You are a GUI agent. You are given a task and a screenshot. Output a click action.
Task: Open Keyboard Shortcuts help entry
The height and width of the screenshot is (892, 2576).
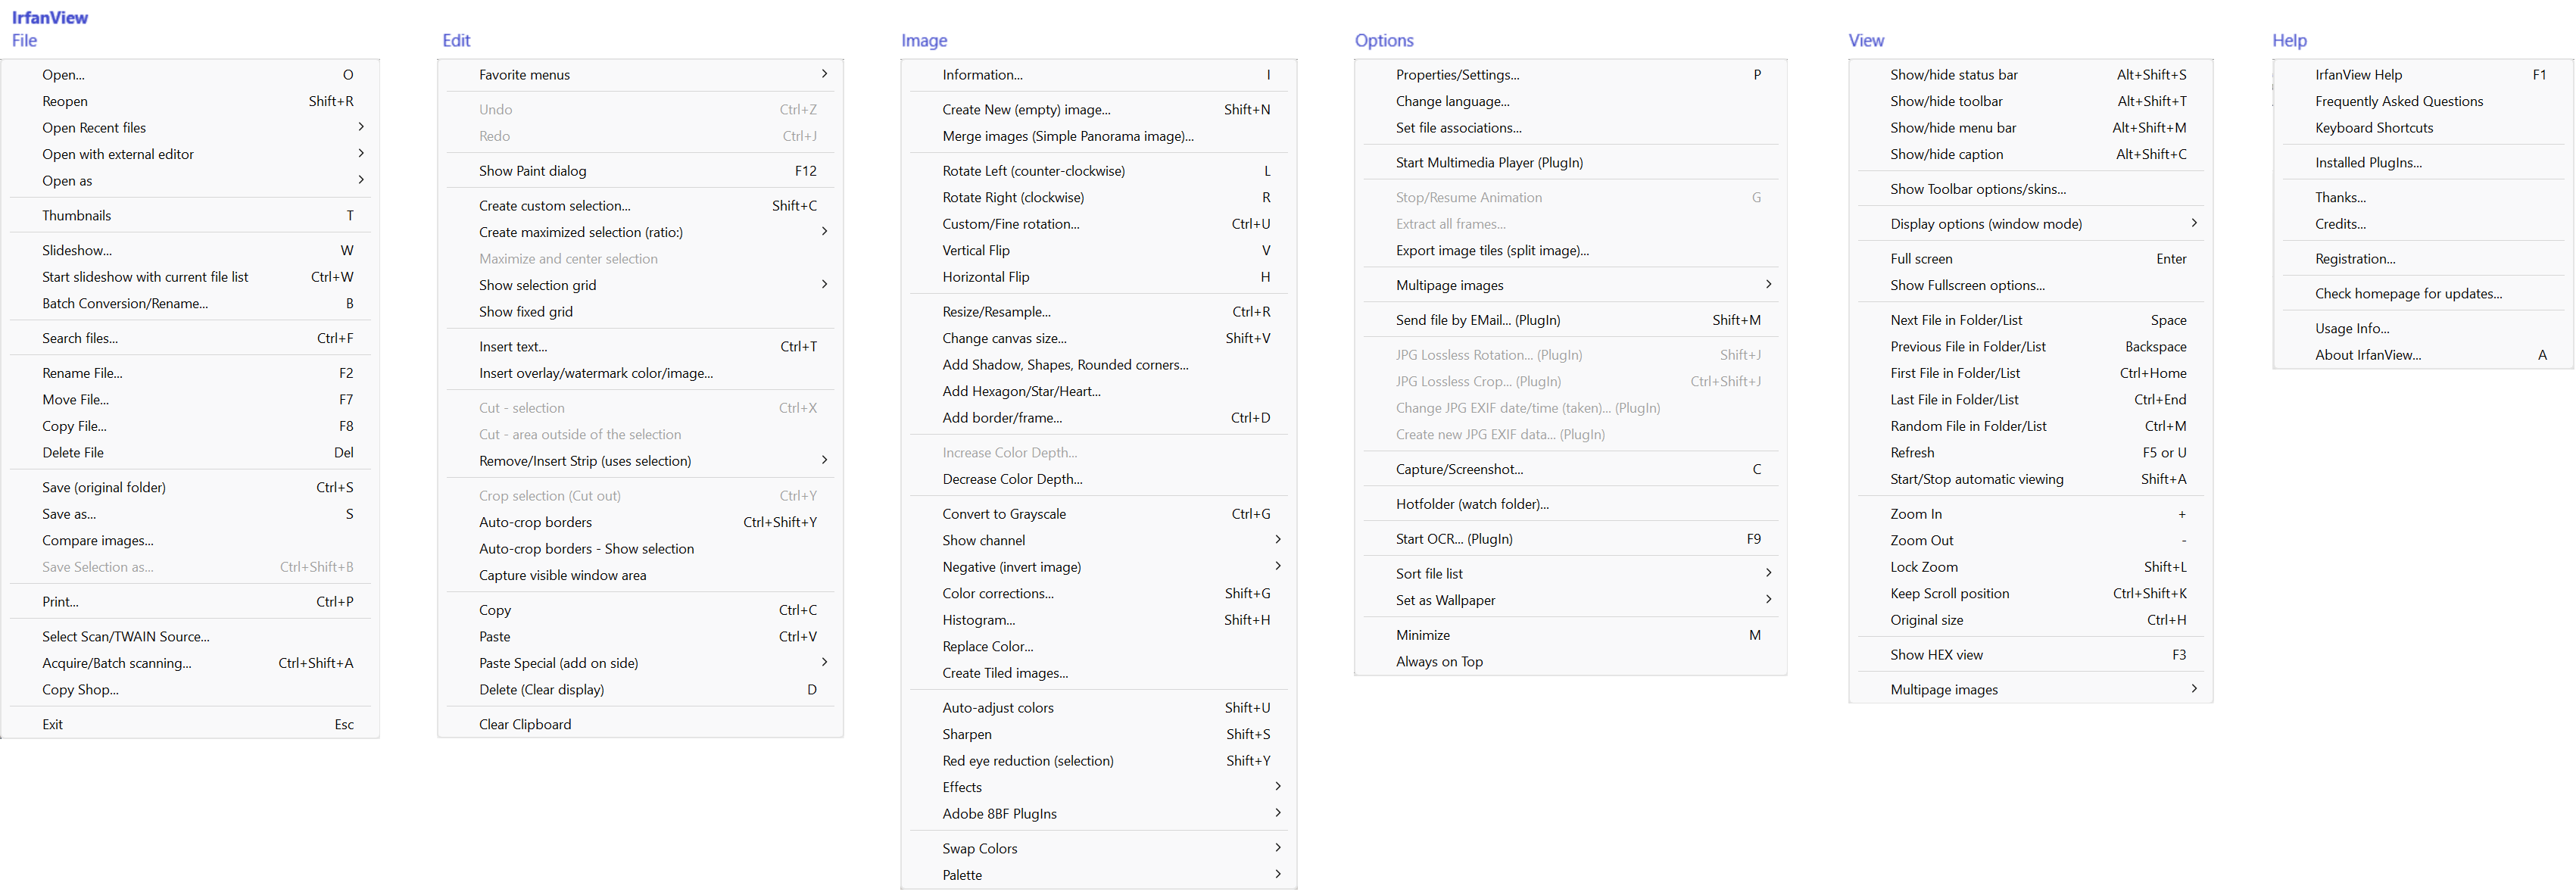click(x=2374, y=128)
